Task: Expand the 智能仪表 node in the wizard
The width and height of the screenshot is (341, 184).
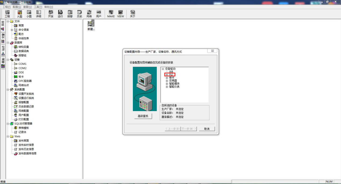Action: coord(167,87)
